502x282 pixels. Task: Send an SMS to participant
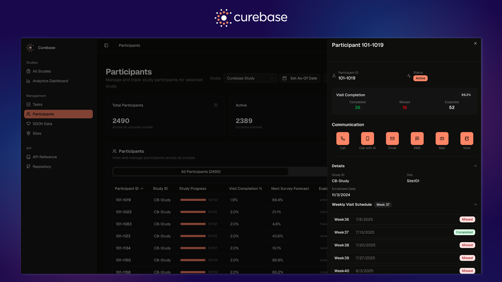[417, 139]
